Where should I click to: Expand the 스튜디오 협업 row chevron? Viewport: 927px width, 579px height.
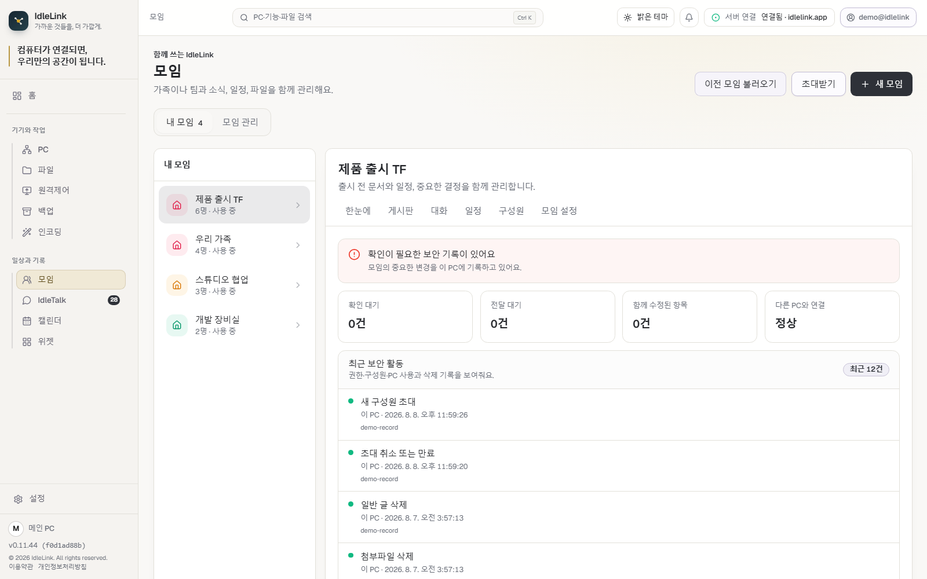(x=298, y=285)
